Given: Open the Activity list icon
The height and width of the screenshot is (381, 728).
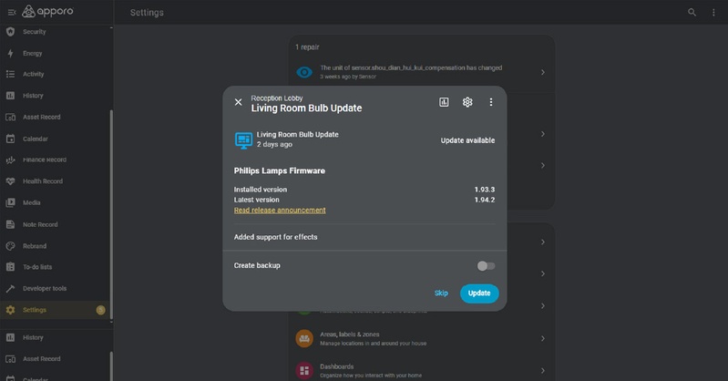Looking at the screenshot, I should coord(10,75).
